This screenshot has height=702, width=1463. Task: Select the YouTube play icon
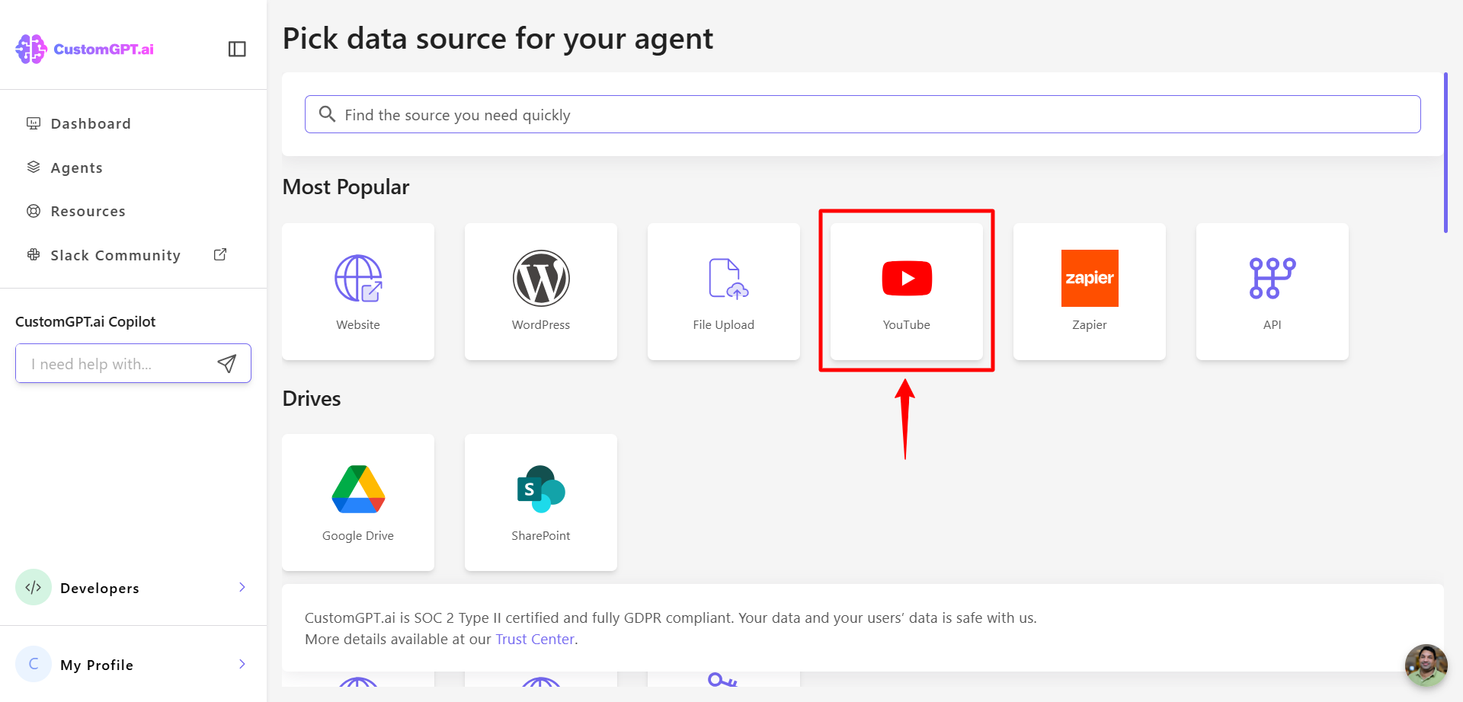(x=907, y=278)
